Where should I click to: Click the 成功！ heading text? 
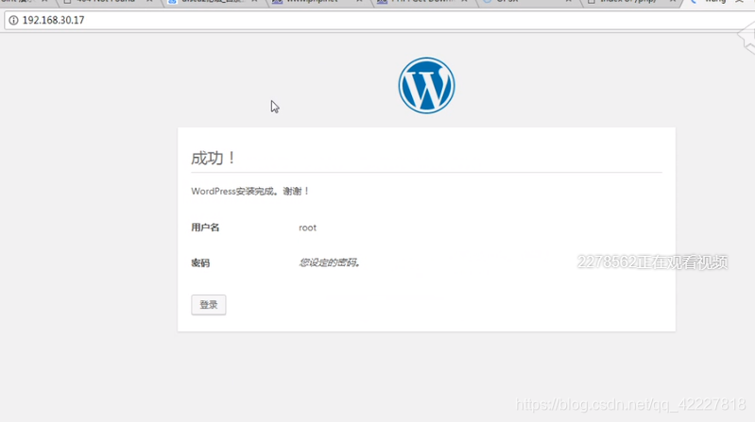(x=214, y=158)
